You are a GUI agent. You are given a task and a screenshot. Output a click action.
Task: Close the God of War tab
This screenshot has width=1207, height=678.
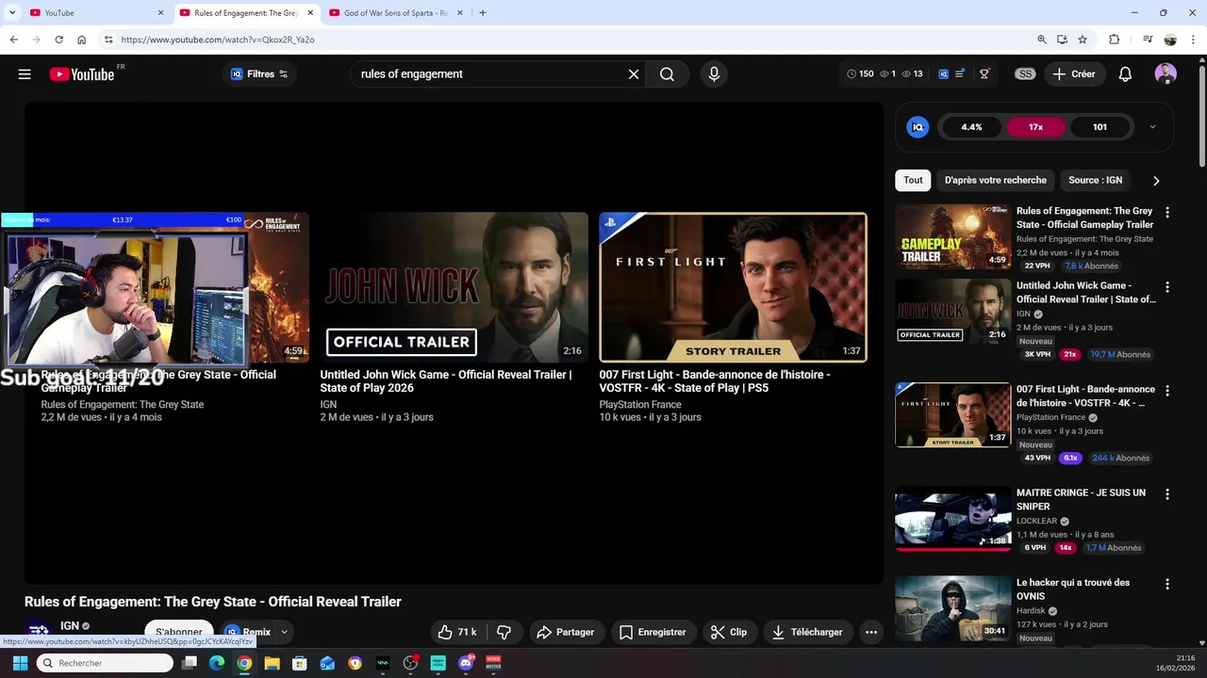[x=459, y=13]
